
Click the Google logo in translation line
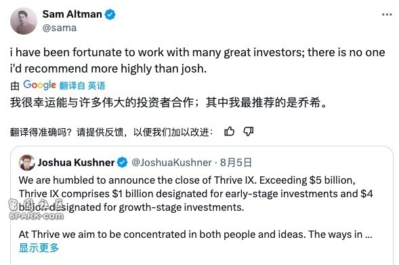click(x=39, y=85)
